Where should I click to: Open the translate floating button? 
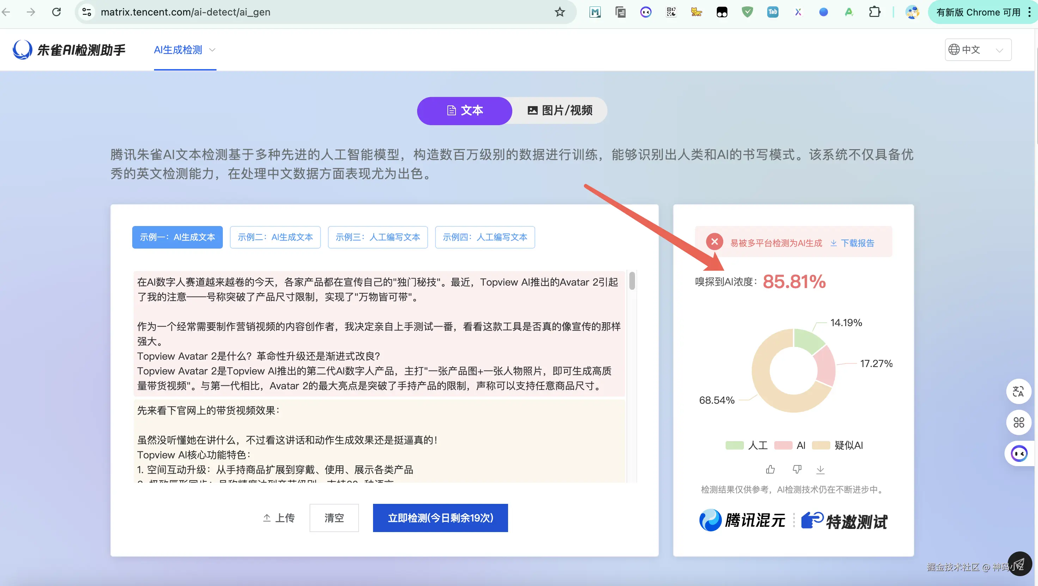(1018, 391)
